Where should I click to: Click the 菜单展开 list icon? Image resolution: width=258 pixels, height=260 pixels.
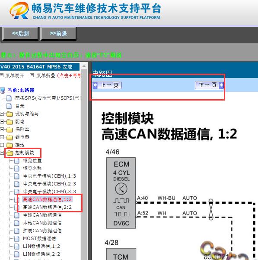(x=2, y=75)
